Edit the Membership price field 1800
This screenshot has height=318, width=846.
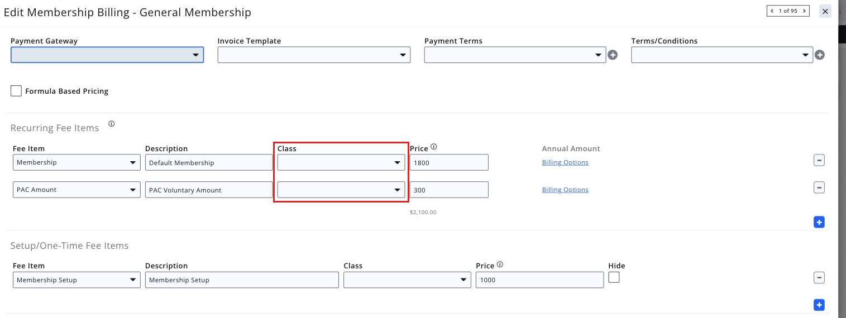pos(449,162)
